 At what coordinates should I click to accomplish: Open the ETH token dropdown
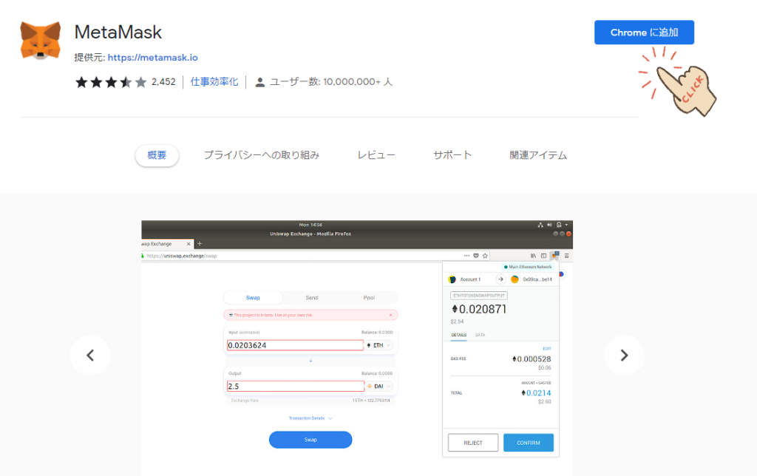click(379, 345)
